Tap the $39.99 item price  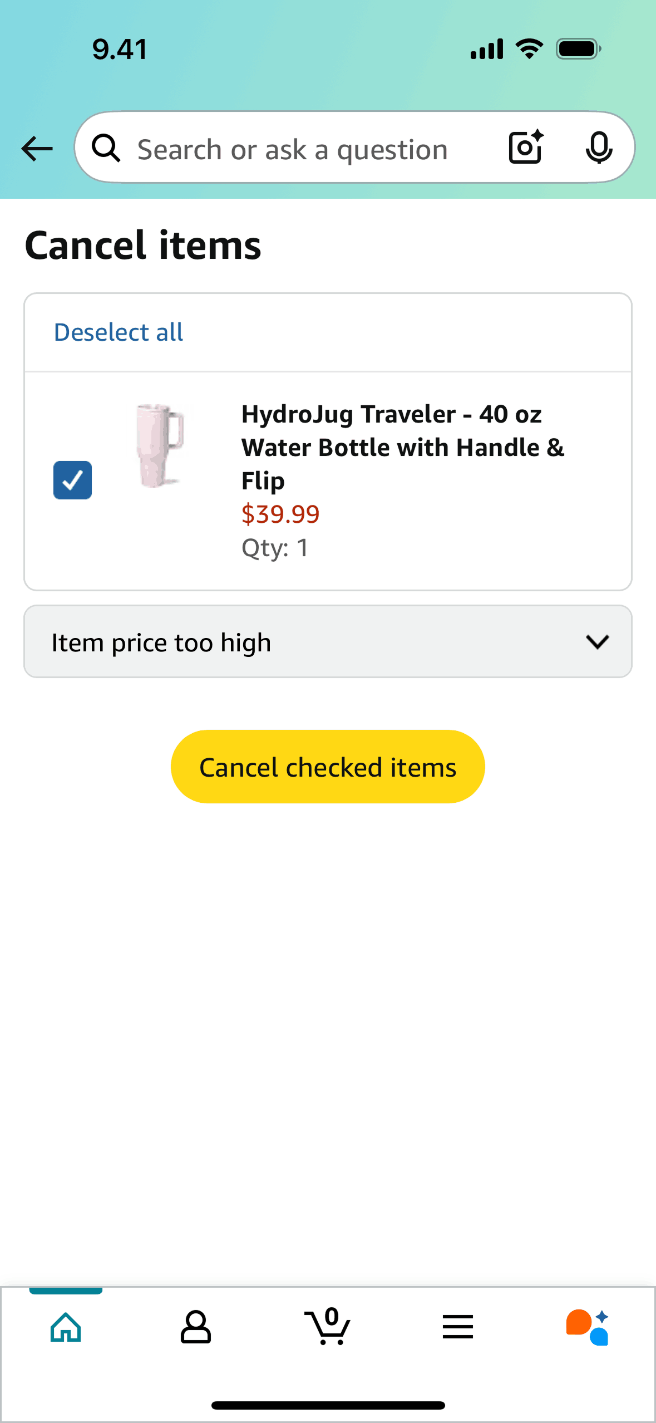pyautogui.click(x=280, y=514)
